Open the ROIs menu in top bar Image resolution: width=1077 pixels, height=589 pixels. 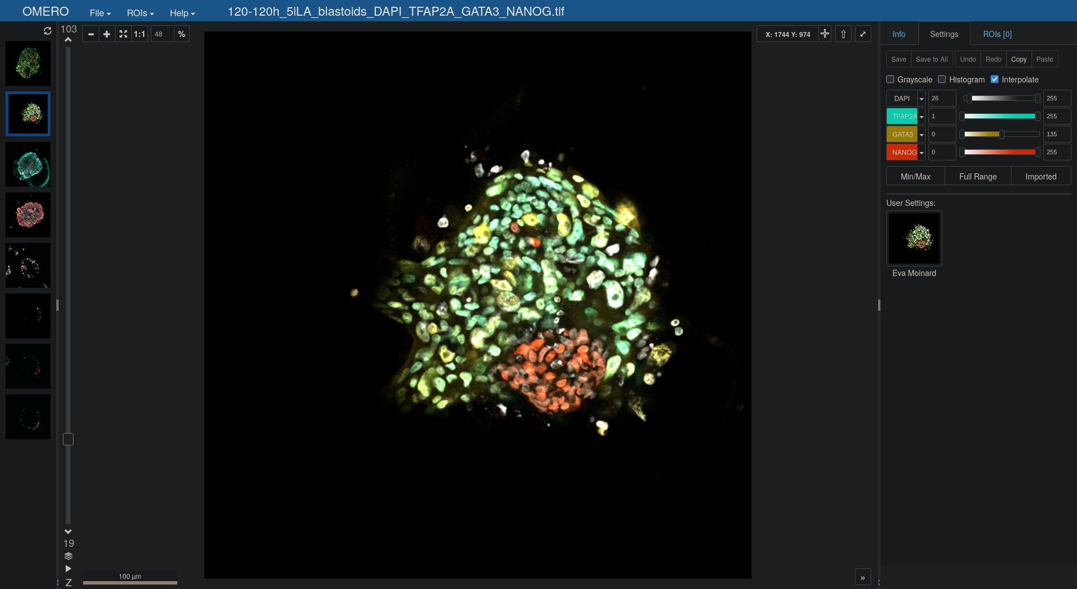[x=140, y=13]
